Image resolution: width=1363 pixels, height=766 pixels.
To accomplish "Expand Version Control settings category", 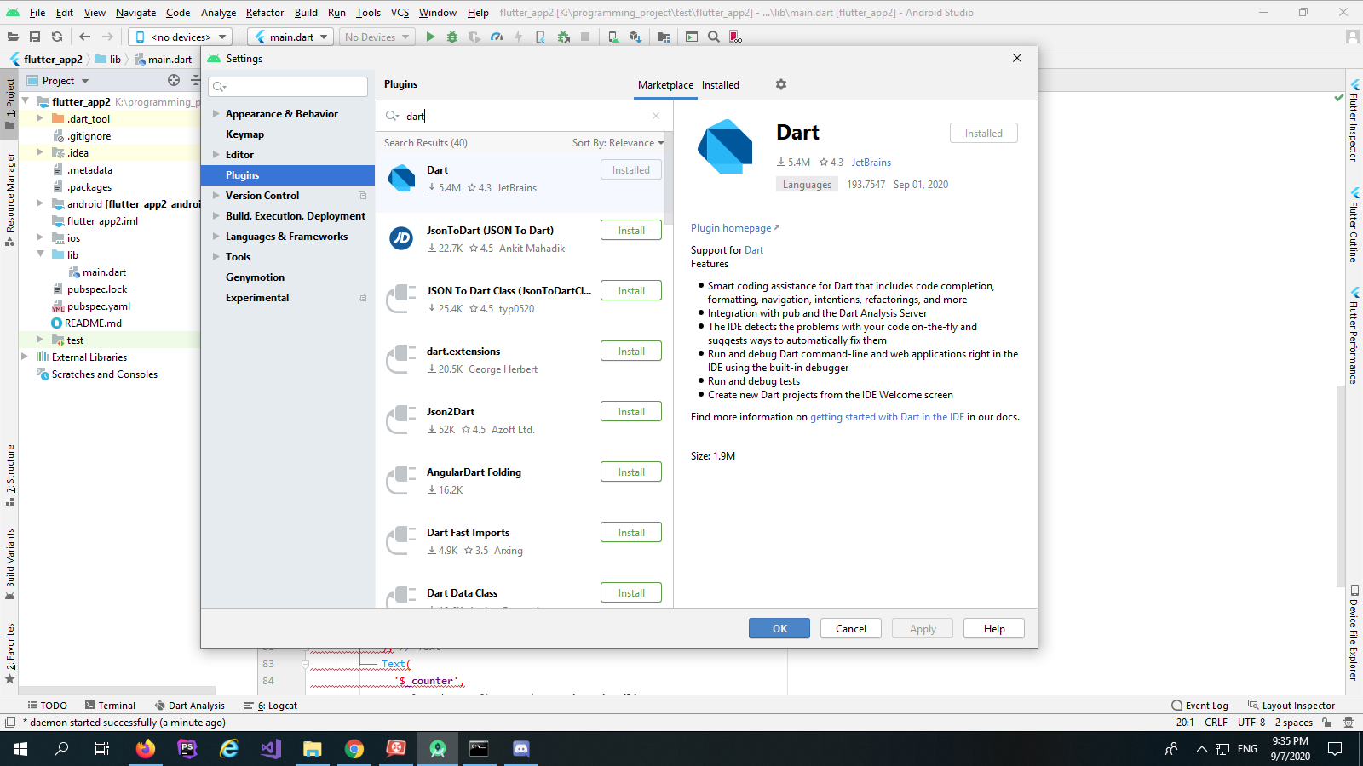I will (216, 196).
